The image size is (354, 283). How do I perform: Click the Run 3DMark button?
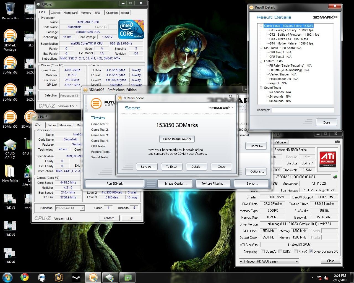click(114, 184)
